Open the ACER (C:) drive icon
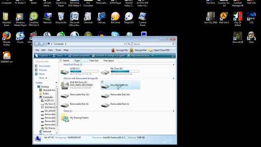The height and width of the screenshot is (147, 261). coord(65,72)
